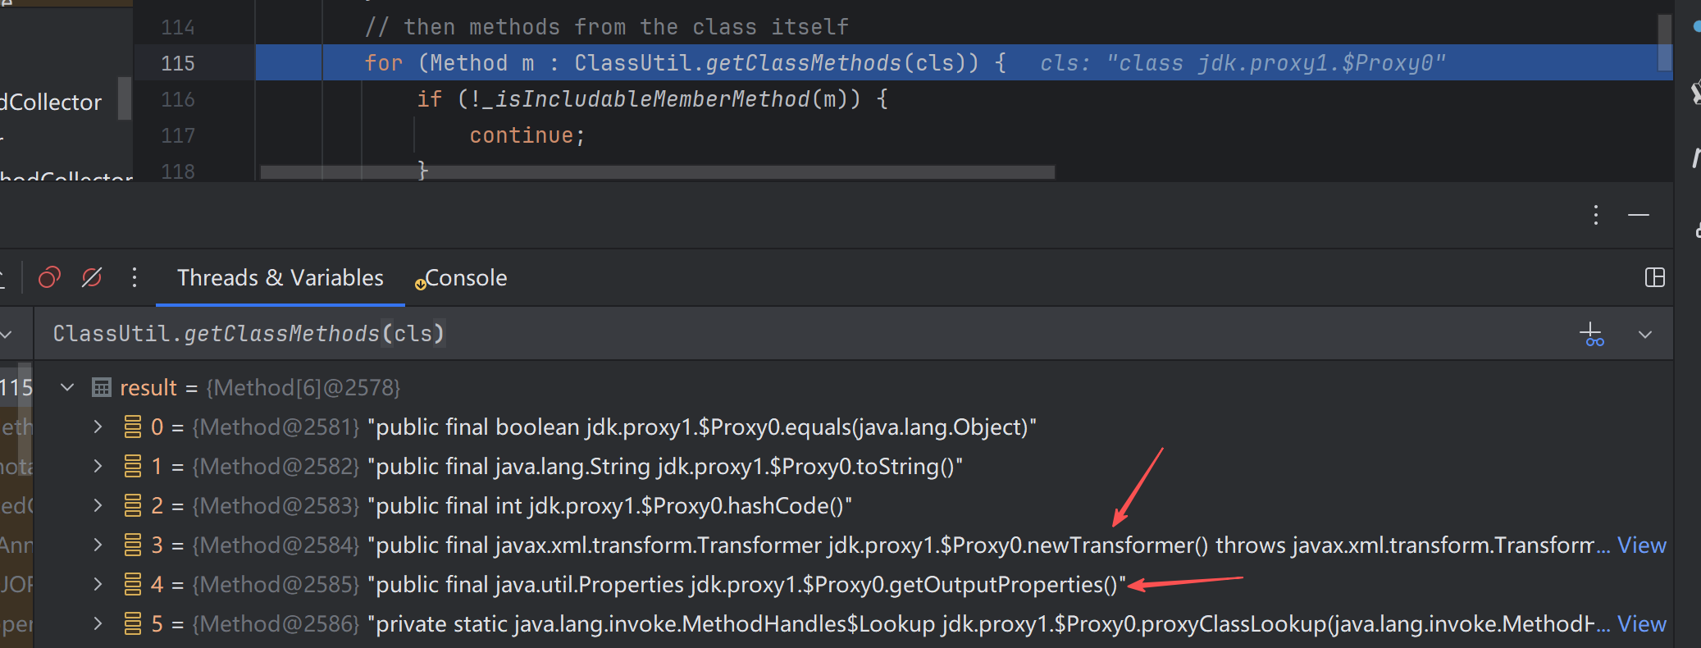Open debug tool window options menu
The height and width of the screenshot is (648, 1701).
(1596, 215)
